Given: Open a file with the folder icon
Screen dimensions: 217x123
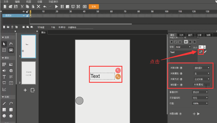Looking at the screenshot, I should (x=10, y=7).
